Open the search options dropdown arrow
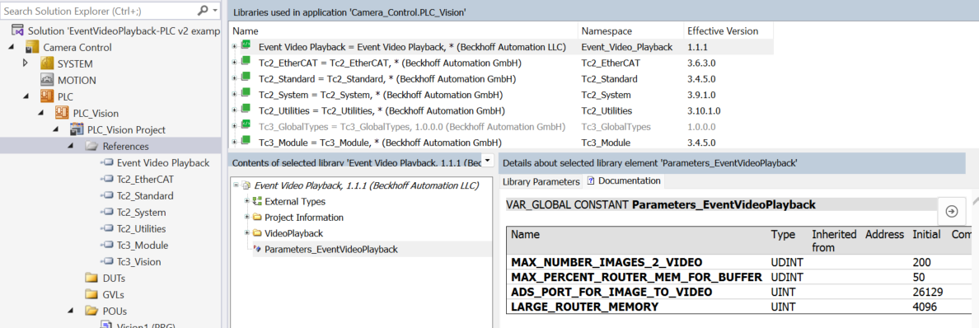 click(215, 11)
